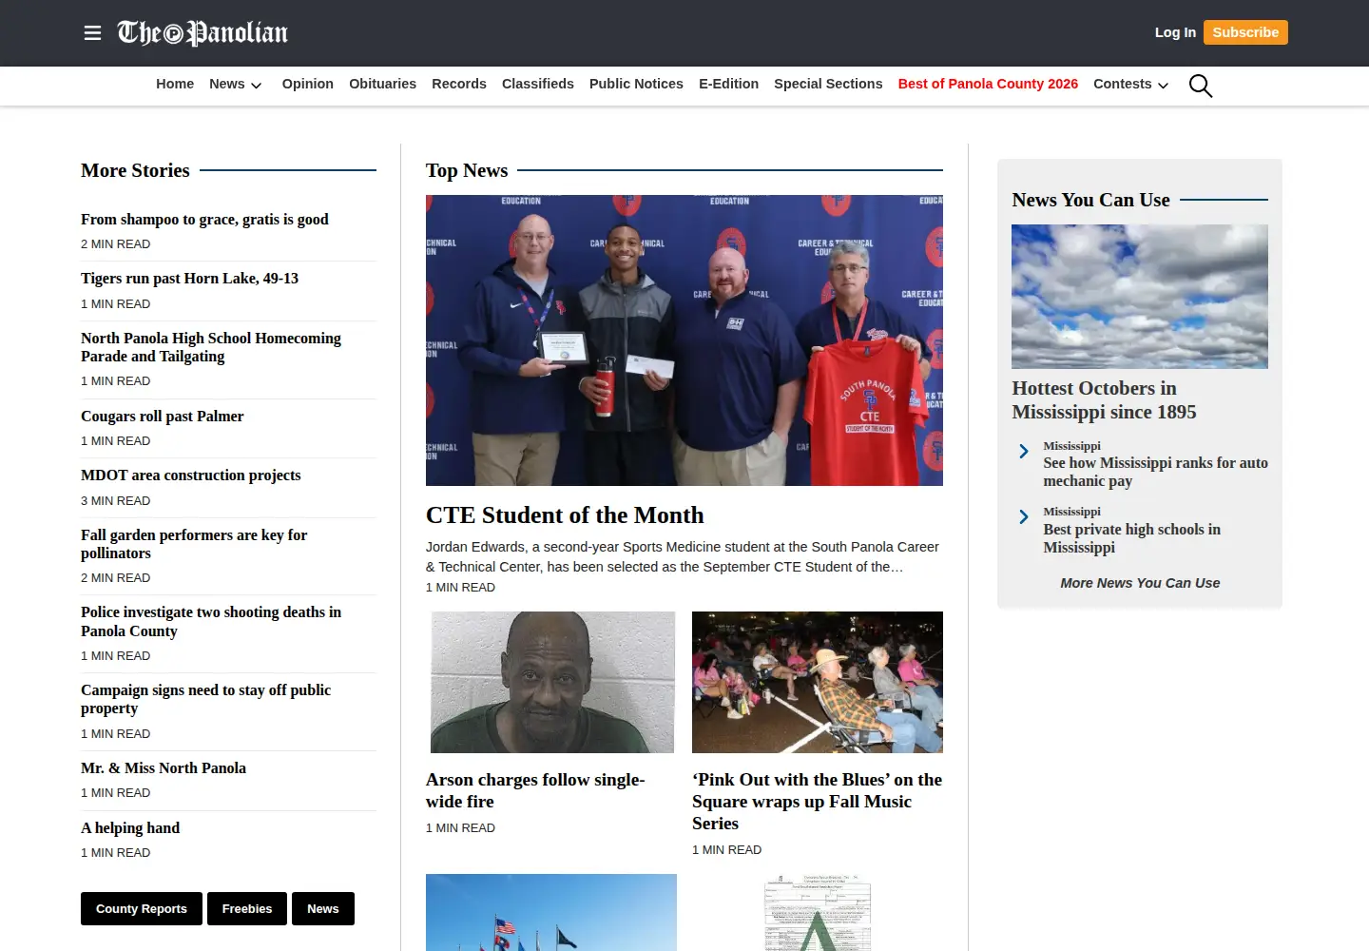The width and height of the screenshot is (1369, 951).
Task: Click the CTE Student group photo
Action: point(684,340)
